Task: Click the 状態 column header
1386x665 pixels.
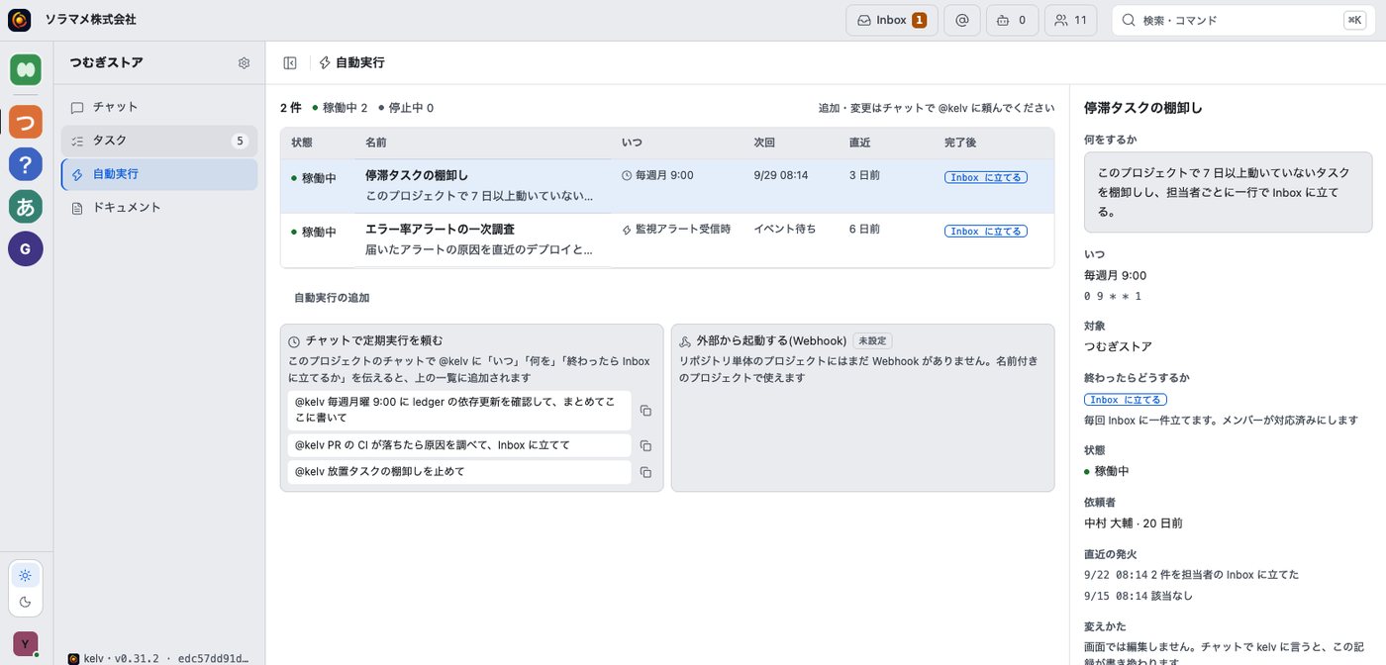Action: (302, 142)
